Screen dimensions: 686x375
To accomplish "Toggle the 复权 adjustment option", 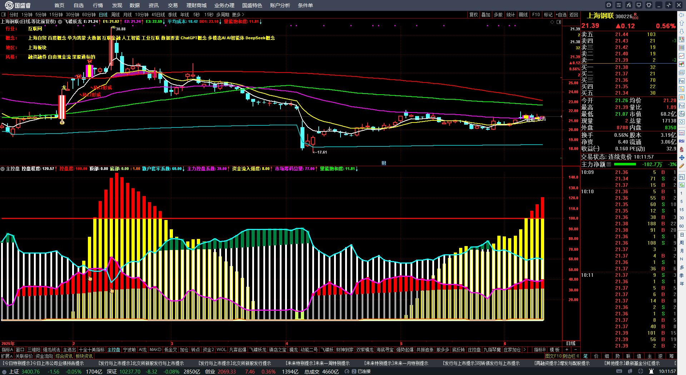I will [x=473, y=15].
